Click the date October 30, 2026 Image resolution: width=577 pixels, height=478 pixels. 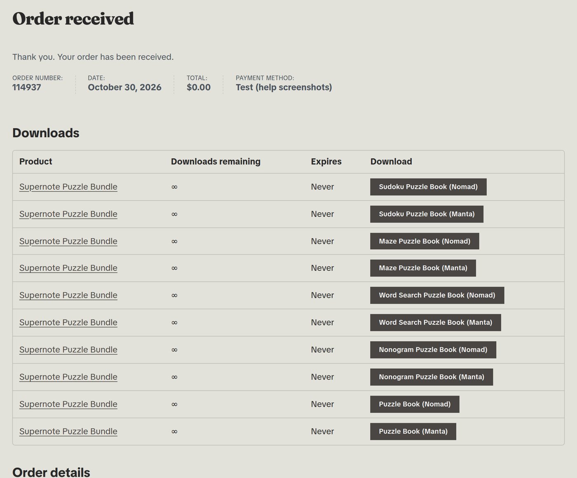click(124, 87)
